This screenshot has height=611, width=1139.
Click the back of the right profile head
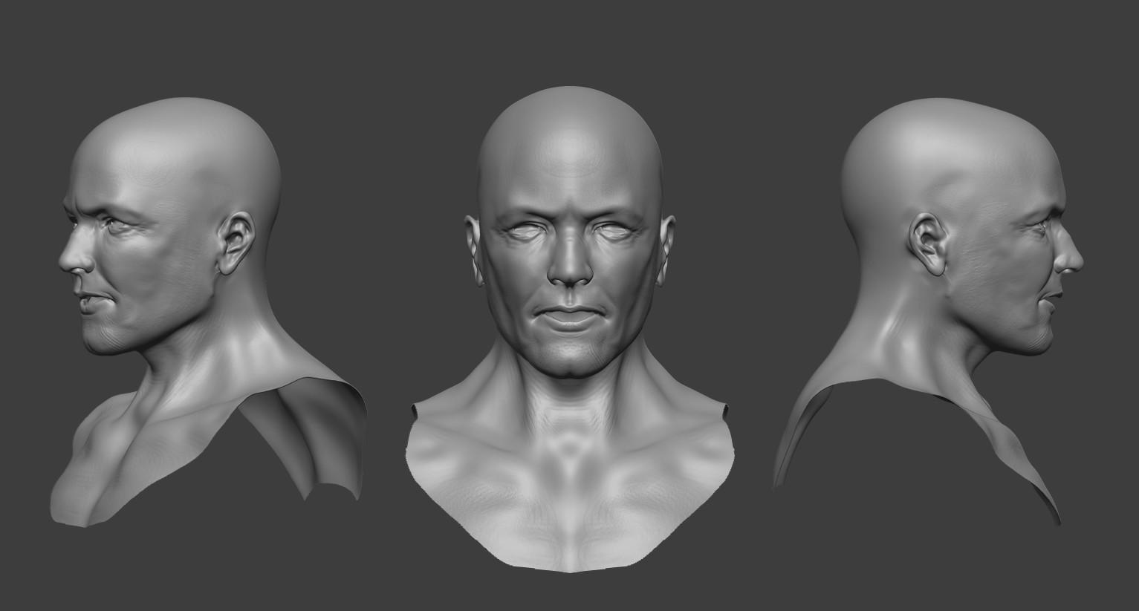point(877,186)
